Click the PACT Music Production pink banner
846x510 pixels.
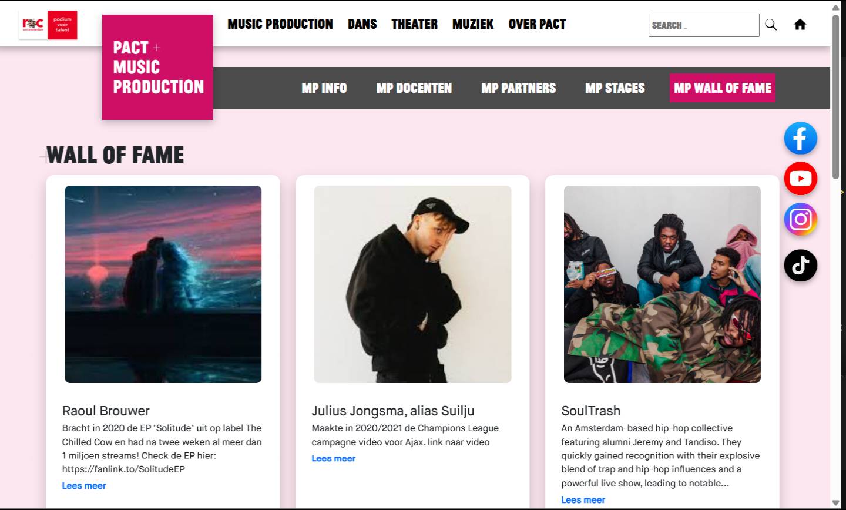pyautogui.click(x=157, y=67)
